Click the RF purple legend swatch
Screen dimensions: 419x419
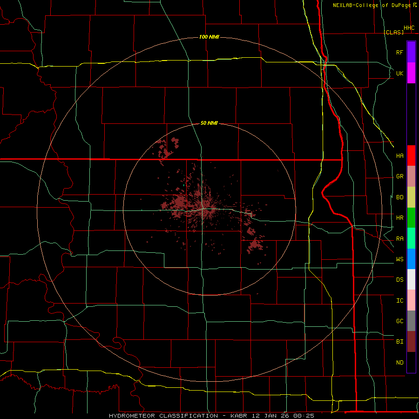point(411,52)
